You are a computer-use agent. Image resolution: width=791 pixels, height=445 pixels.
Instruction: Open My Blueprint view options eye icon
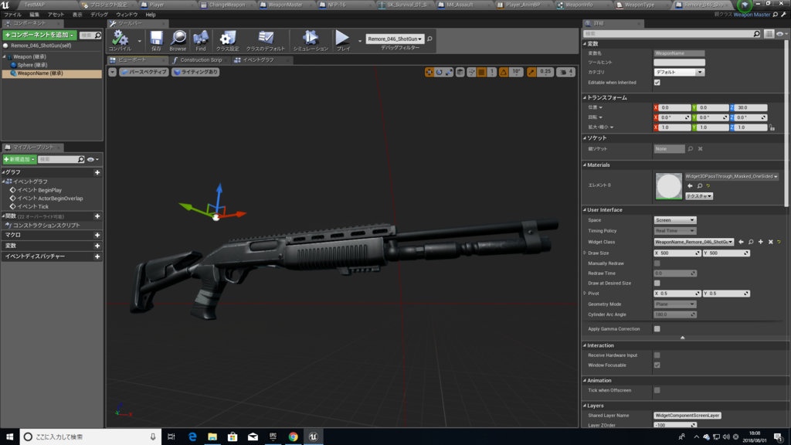click(x=93, y=159)
